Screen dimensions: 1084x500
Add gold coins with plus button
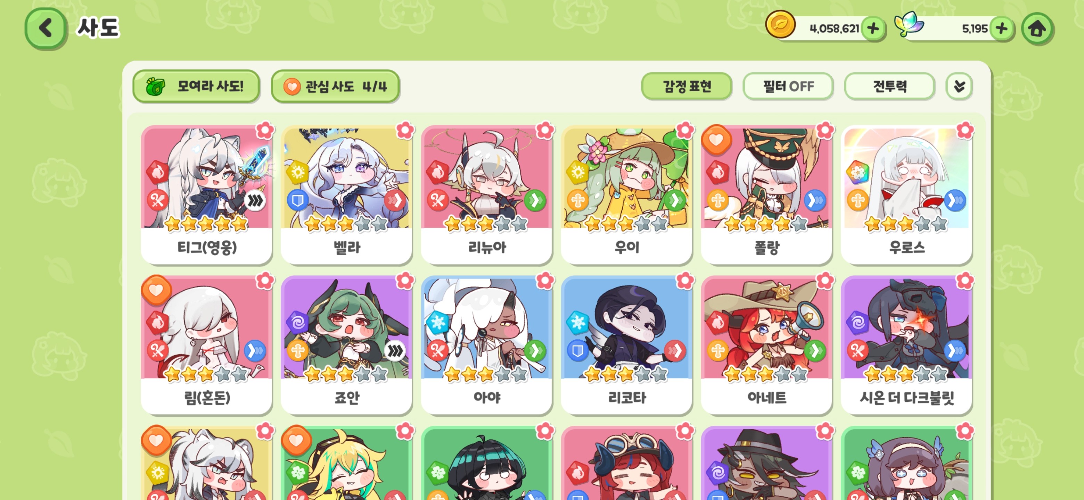point(873,29)
